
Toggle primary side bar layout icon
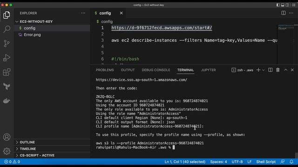point(278,5)
